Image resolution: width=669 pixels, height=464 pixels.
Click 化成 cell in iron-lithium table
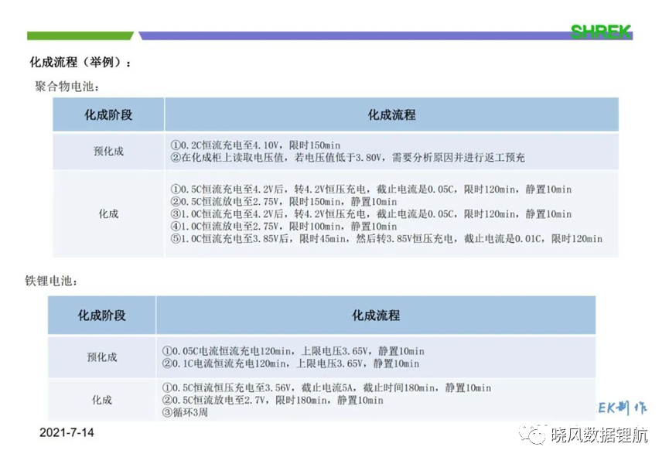coord(101,400)
